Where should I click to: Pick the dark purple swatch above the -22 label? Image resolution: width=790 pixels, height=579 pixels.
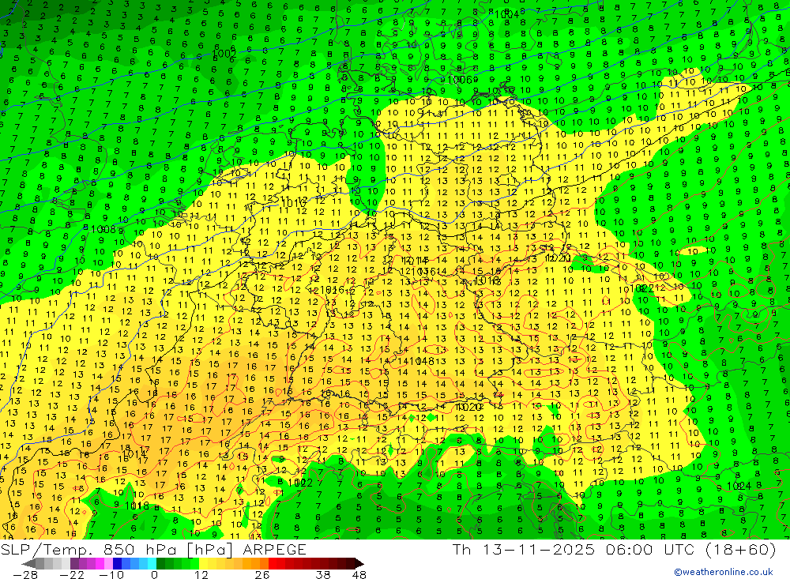74,563
